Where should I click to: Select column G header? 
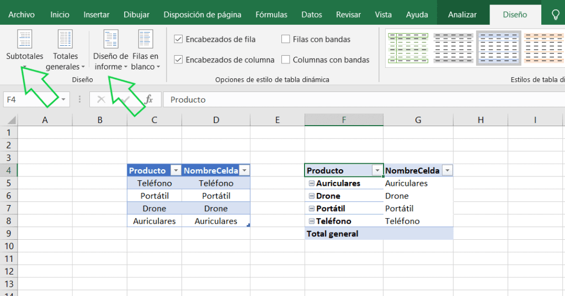tap(418, 120)
